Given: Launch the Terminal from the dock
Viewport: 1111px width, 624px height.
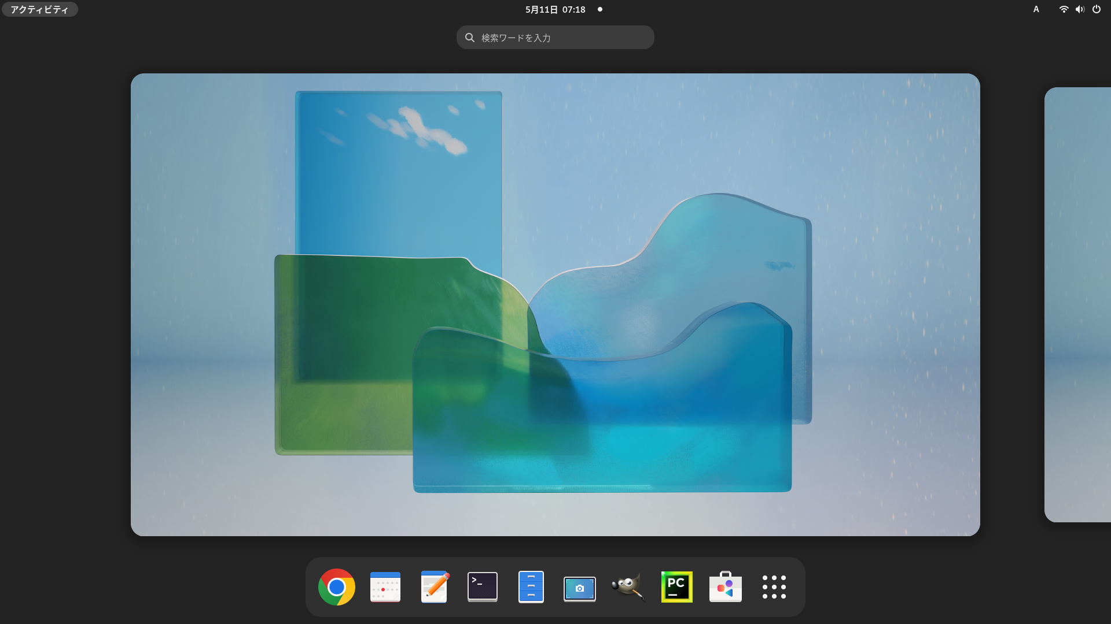Looking at the screenshot, I should [483, 587].
